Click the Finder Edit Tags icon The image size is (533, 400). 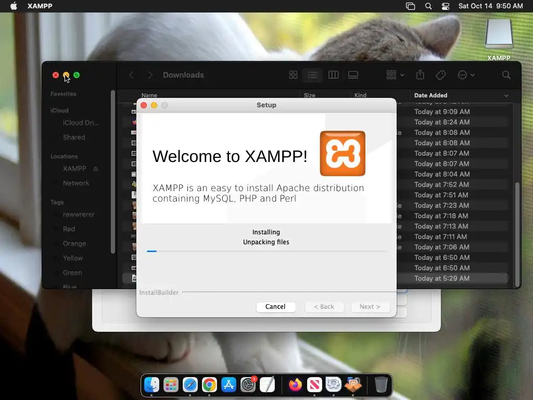coord(440,75)
